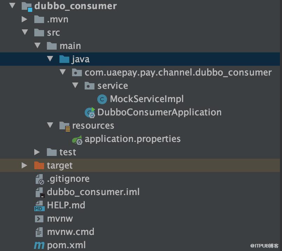Click the HELP.md markdown file icon

(x=40, y=206)
